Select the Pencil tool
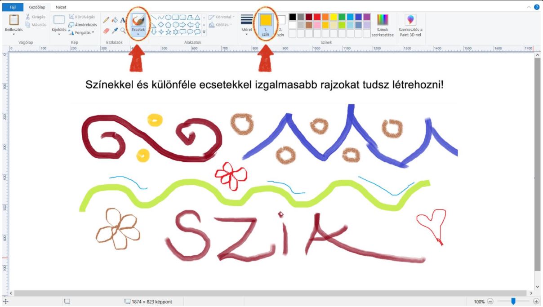This screenshot has height=307, width=543. point(106,20)
